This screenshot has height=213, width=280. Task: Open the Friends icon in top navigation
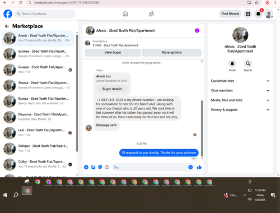coord(151,14)
